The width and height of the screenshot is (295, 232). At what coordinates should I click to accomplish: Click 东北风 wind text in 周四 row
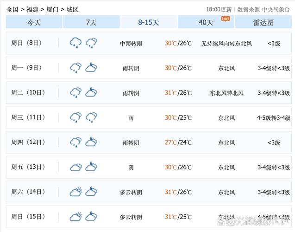coord(226,143)
